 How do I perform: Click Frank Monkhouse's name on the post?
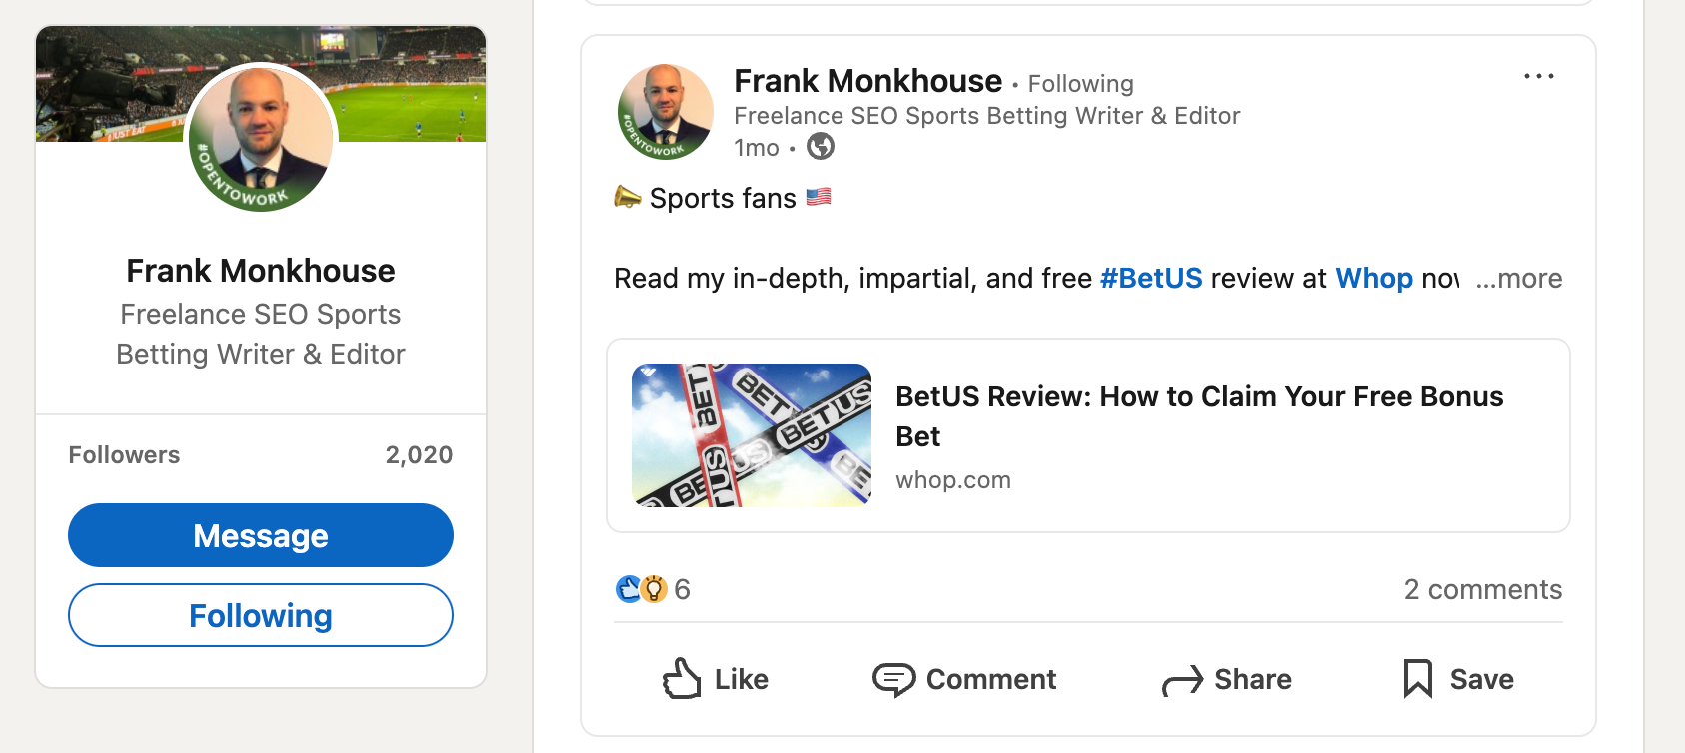click(x=867, y=81)
